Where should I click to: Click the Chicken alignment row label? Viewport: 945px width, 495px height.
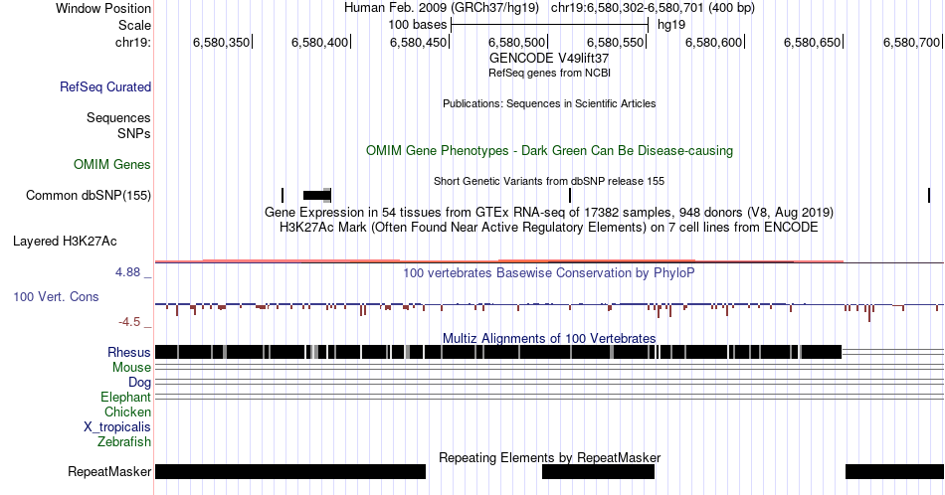tap(127, 412)
